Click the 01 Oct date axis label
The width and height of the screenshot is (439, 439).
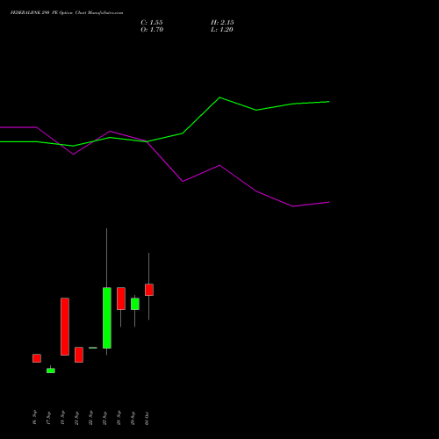click(x=147, y=418)
